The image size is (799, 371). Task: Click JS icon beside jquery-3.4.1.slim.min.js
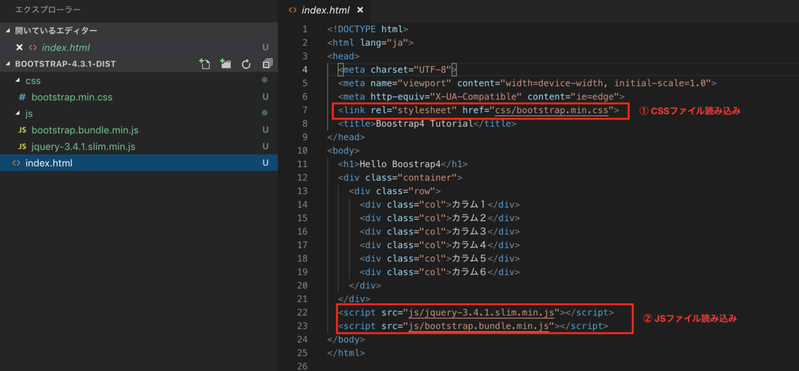[22, 147]
